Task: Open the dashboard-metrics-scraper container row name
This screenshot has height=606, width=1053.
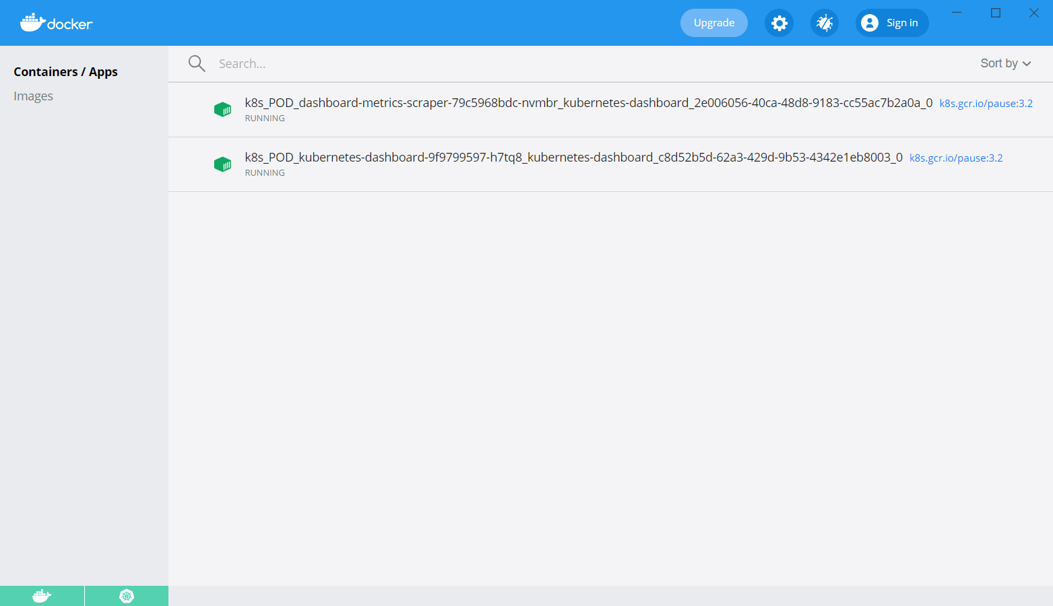Action: [588, 102]
